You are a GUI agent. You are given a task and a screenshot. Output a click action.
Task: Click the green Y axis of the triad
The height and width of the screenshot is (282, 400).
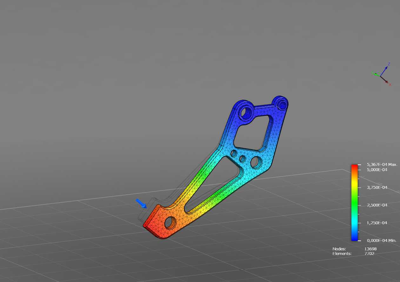(x=376, y=74)
